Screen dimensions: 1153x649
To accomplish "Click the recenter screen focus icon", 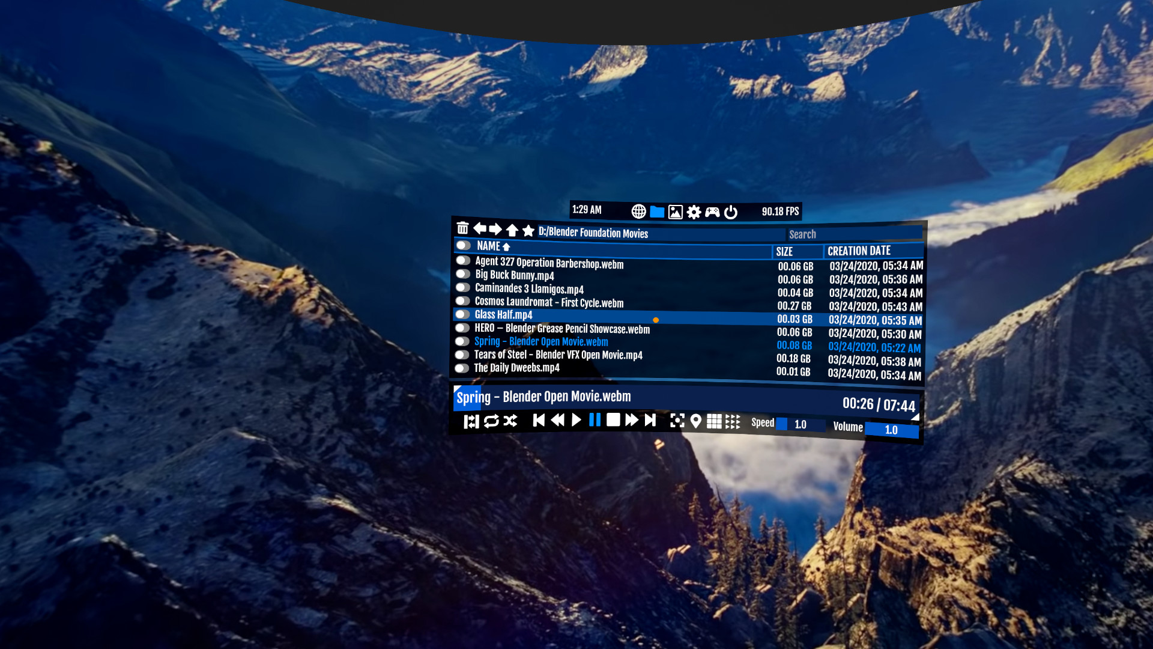I will click(x=677, y=421).
